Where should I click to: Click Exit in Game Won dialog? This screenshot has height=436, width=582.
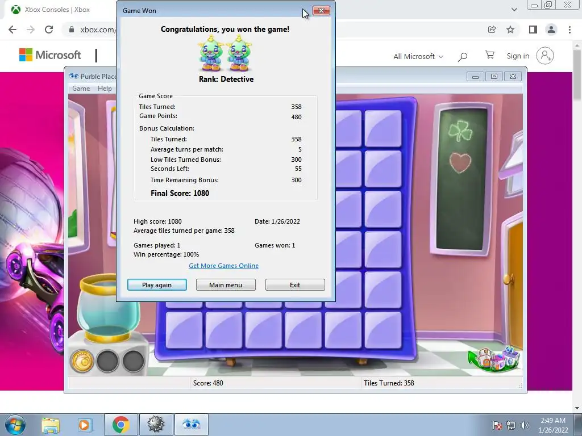click(295, 285)
